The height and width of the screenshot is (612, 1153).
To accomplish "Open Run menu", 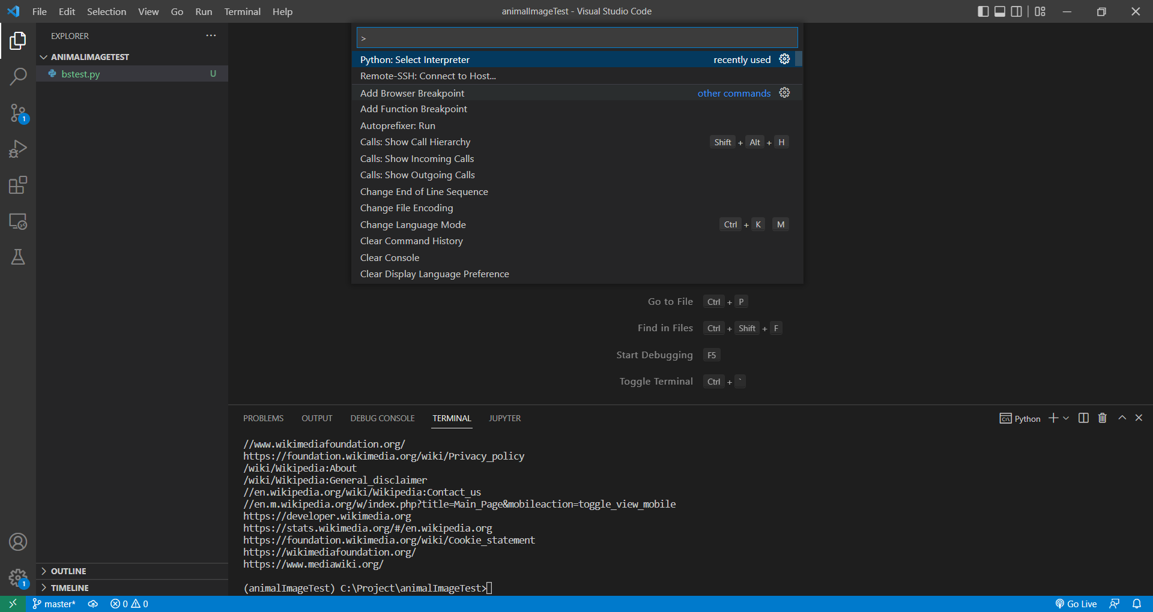I will pos(204,11).
